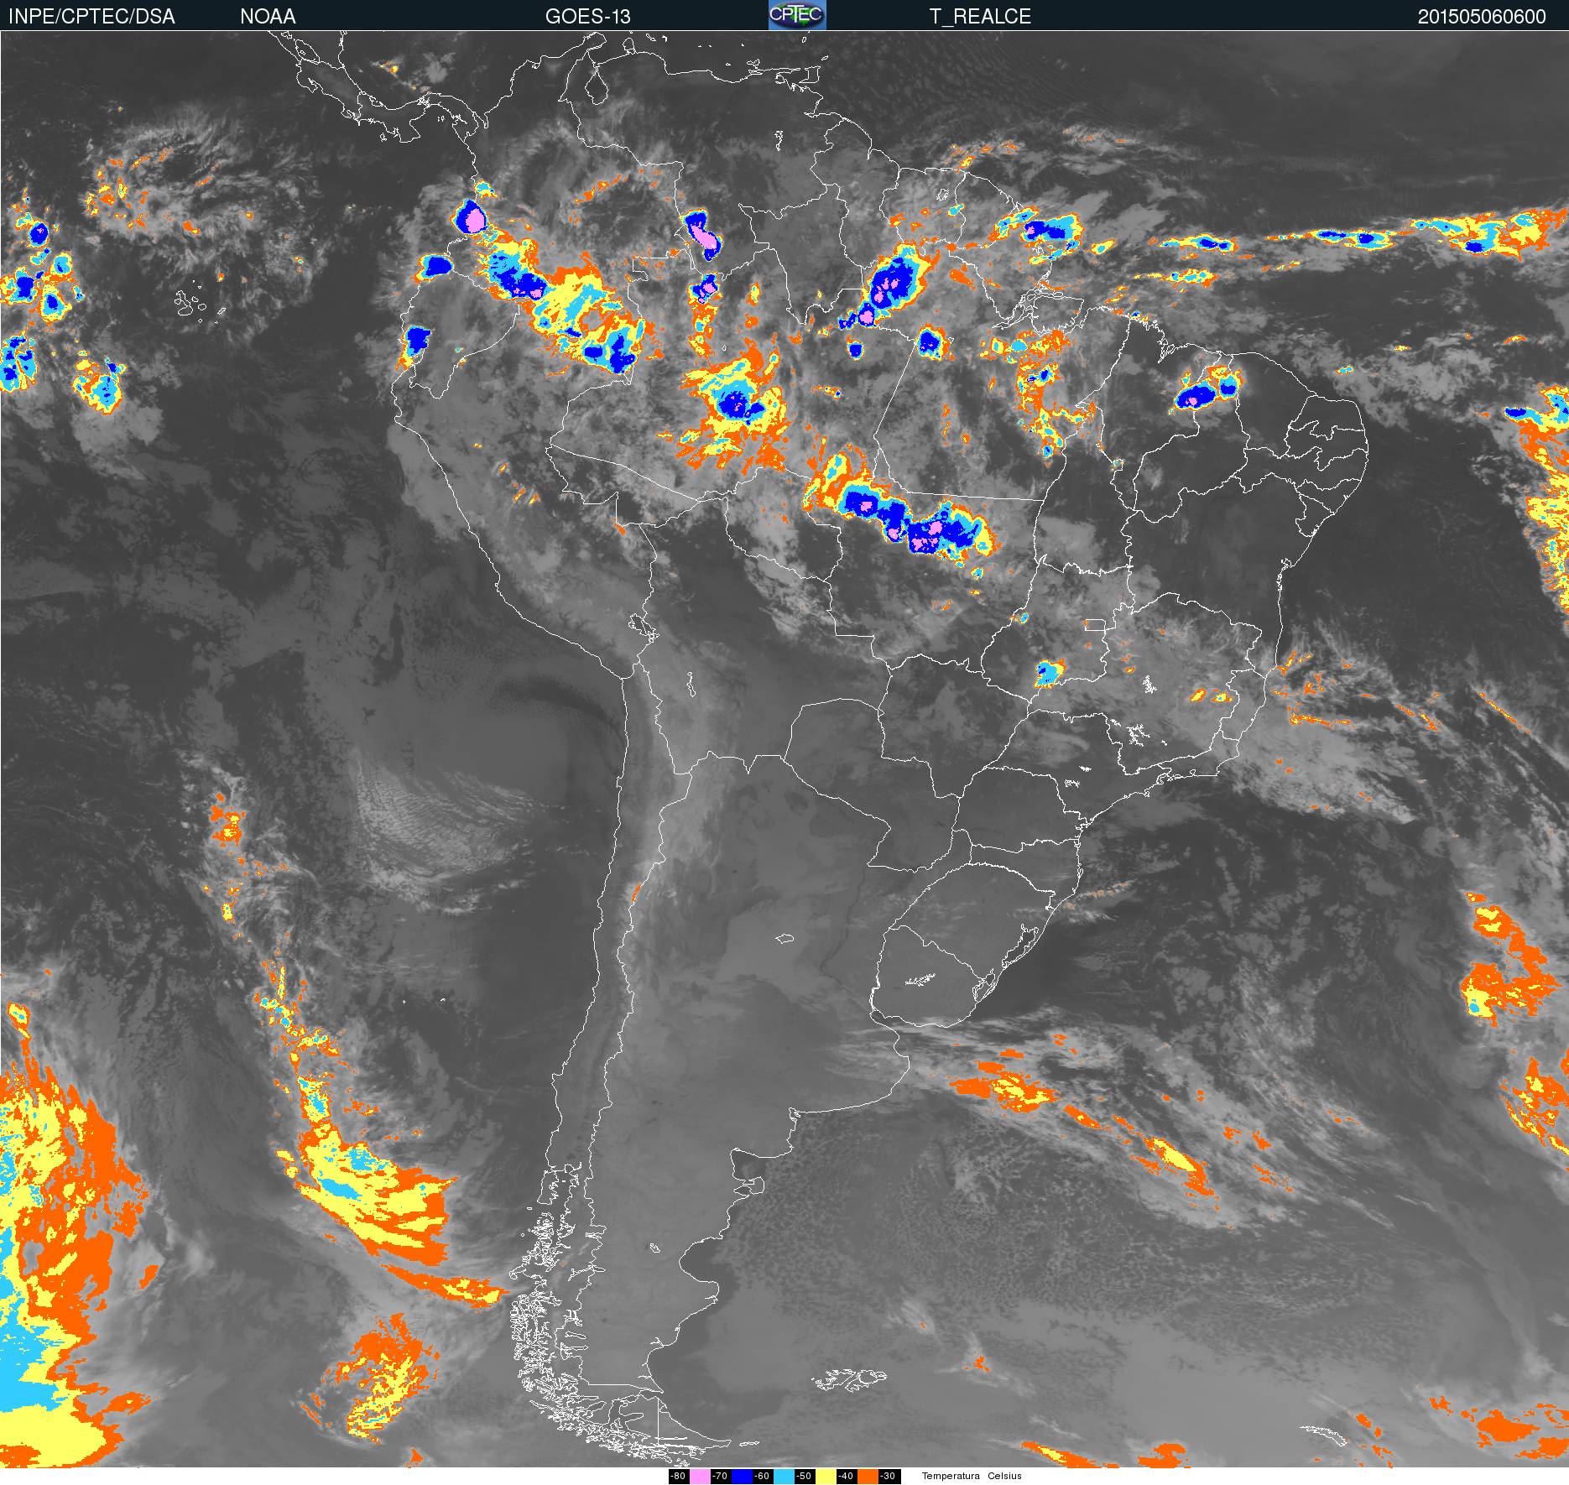Click the -30 legend label
Image resolution: width=1569 pixels, height=1485 pixels.
889,1476
